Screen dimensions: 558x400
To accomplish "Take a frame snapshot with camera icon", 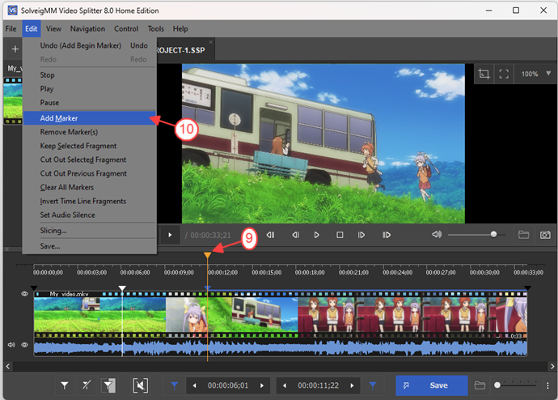I will (545, 235).
